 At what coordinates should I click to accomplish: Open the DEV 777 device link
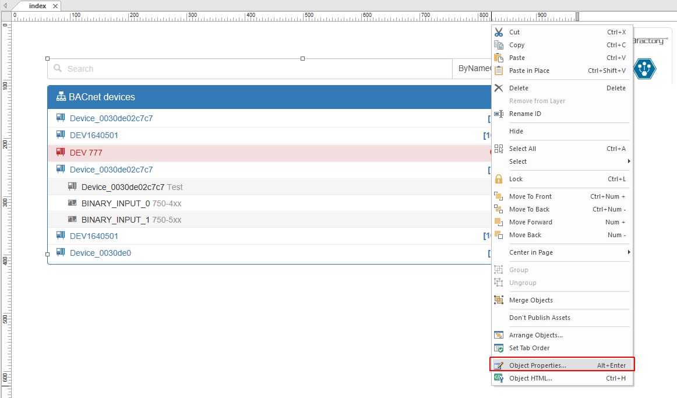[x=86, y=153]
